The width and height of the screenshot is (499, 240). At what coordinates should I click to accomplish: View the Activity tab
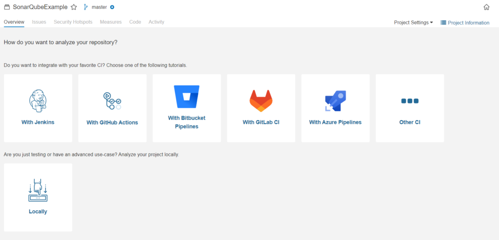click(156, 22)
